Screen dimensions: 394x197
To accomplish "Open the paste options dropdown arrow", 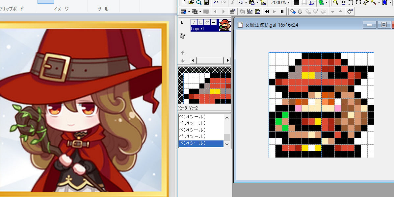I will [257, 3].
